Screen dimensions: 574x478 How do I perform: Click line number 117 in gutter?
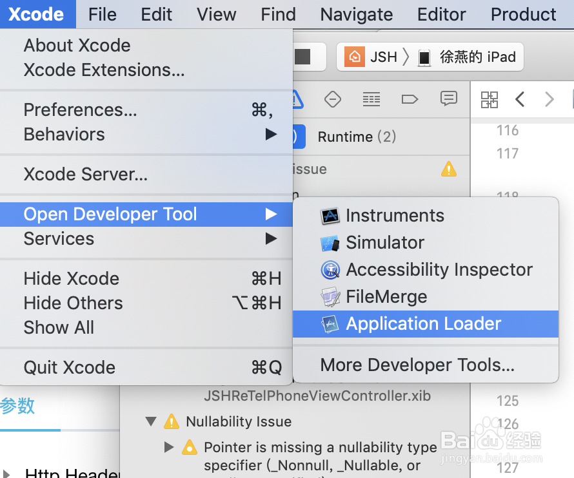click(x=508, y=153)
